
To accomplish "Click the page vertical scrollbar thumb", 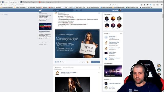I will point(163,16).
